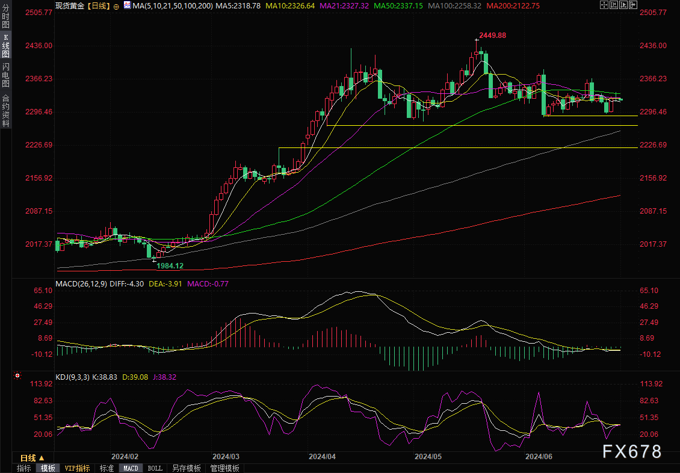Toggle the MACD indicator template
The height and width of the screenshot is (473, 680).
(131, 468)
